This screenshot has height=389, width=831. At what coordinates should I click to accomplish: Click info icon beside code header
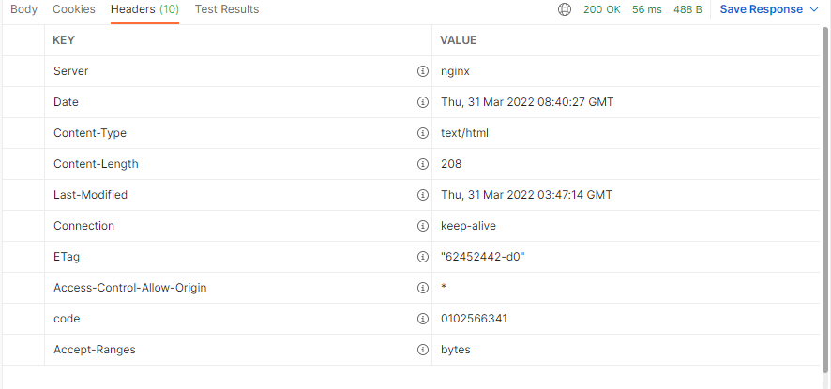(422, 319)
